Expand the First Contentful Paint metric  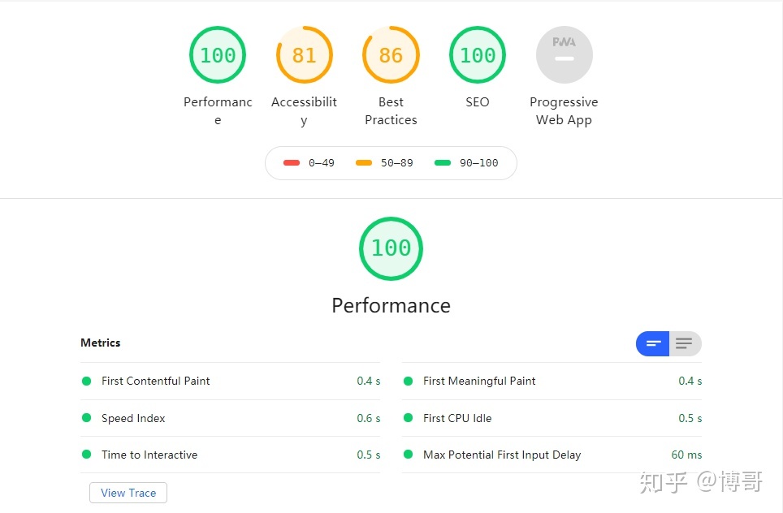point(230,381)
